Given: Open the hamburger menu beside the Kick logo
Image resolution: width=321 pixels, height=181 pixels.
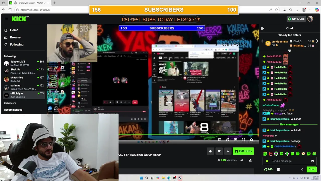Looking at the screenshot, I should point(7,19).
